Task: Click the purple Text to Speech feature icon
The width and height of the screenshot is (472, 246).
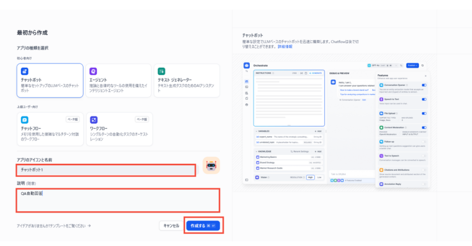Action: point(381,156)
